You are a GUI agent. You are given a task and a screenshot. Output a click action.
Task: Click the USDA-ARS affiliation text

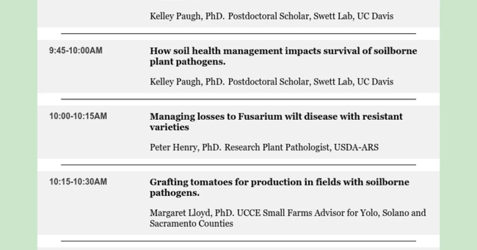pyautogui.click(x=356, y=147)
